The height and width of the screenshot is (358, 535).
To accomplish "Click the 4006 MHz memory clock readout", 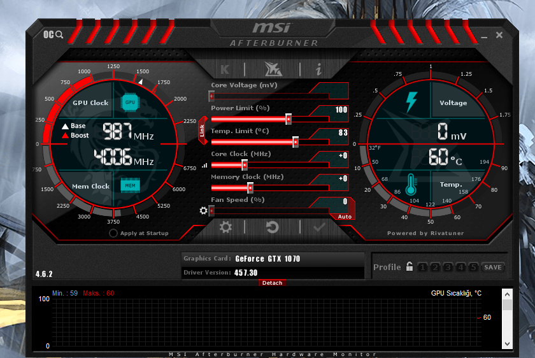I will 124,157.
